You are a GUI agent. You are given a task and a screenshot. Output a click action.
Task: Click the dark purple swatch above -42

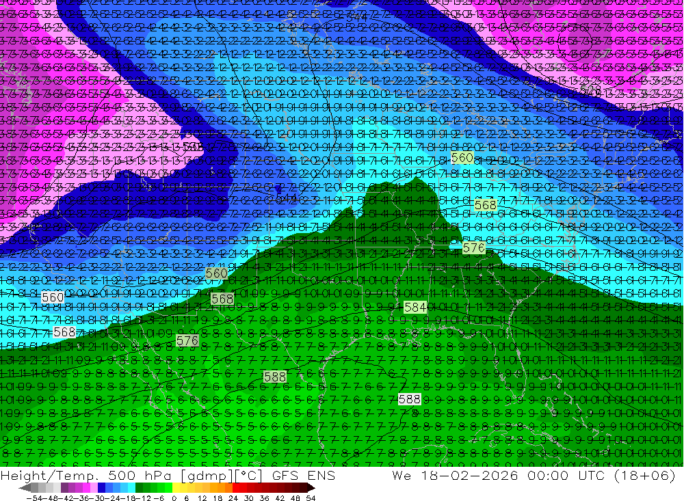[x=64, y=487]
